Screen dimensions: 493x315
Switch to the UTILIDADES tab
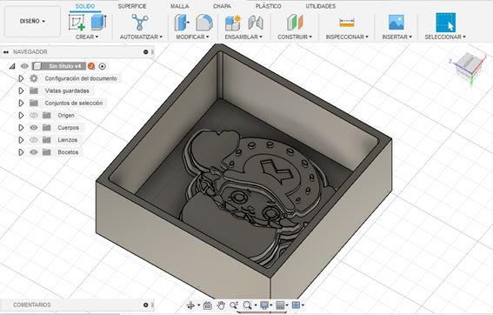point(321,6)
